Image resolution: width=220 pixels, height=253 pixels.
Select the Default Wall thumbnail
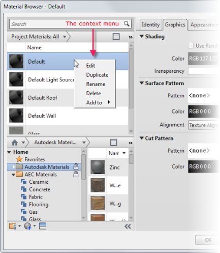pyautogui.click(x=16, y=116)
